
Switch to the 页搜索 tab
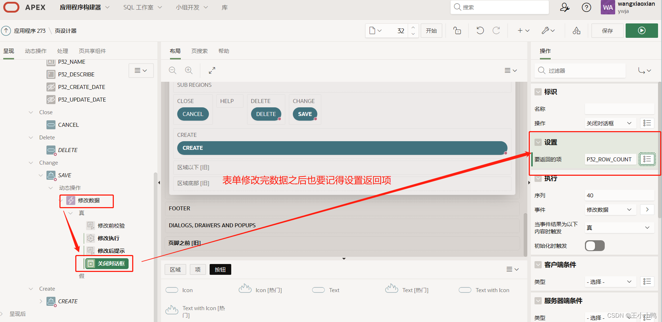pyautogui.click(x=200, y=51)
